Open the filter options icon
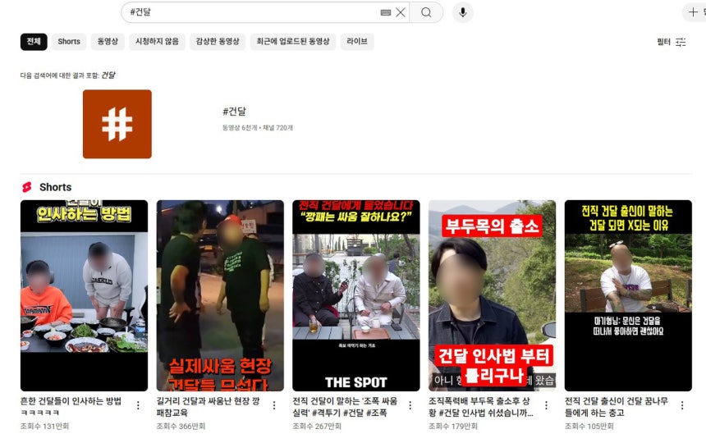706x443 pixels. click(680, 42)
